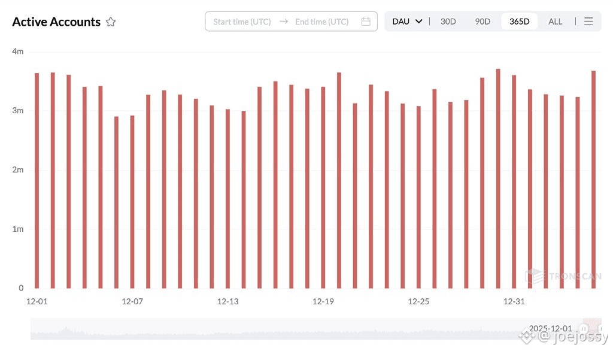Image resolution: width=613 pixels, height=351 pixels.
Task: Click the favorite star next to Active Accounts
Action: click(111, 22)
